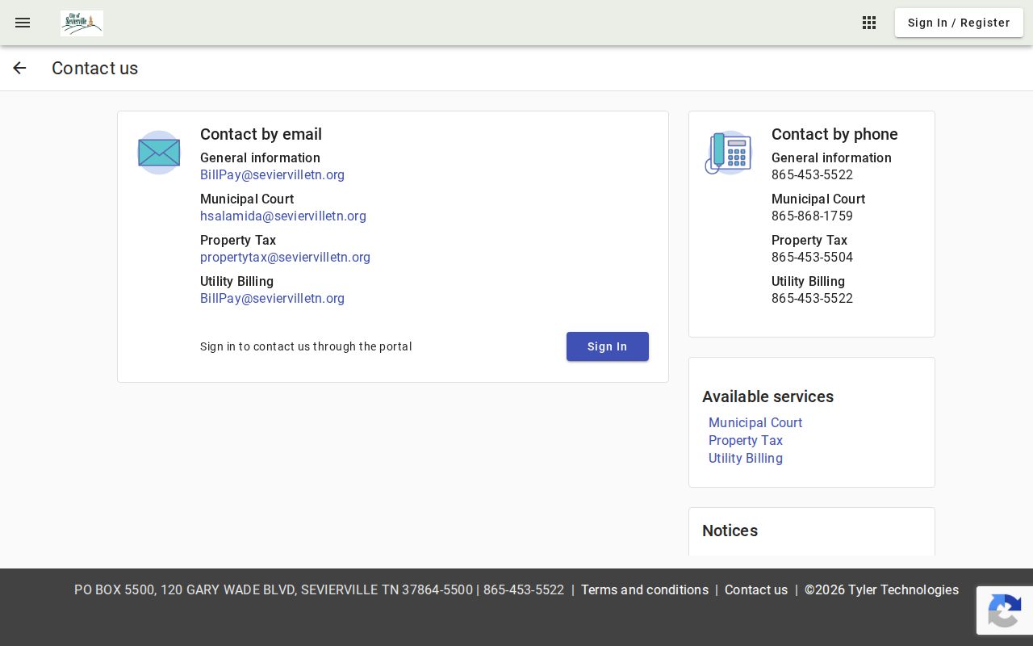Select Property Tax phone 865-453-5504
Screen dimensions: 1033x646
812,257
